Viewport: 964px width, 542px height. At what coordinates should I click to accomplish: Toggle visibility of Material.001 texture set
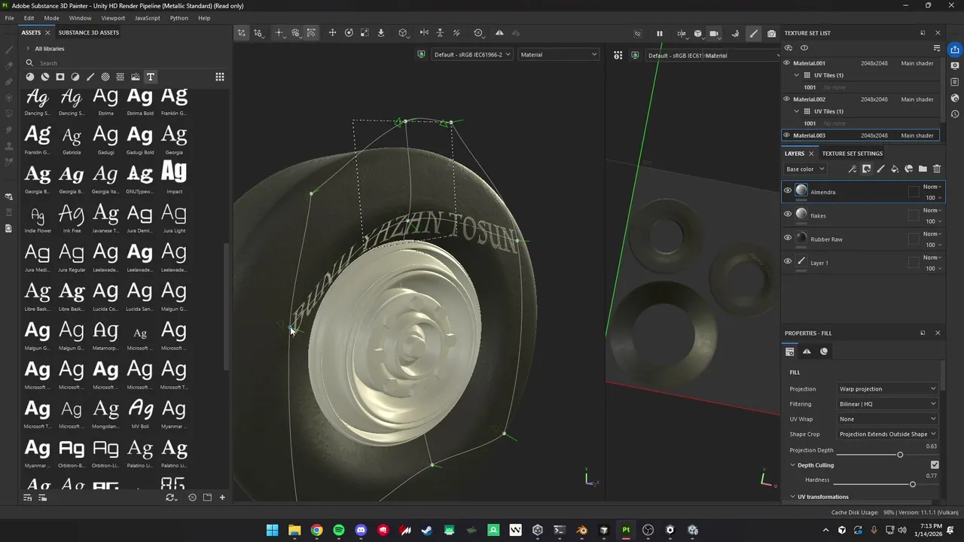tap(787, 63)
